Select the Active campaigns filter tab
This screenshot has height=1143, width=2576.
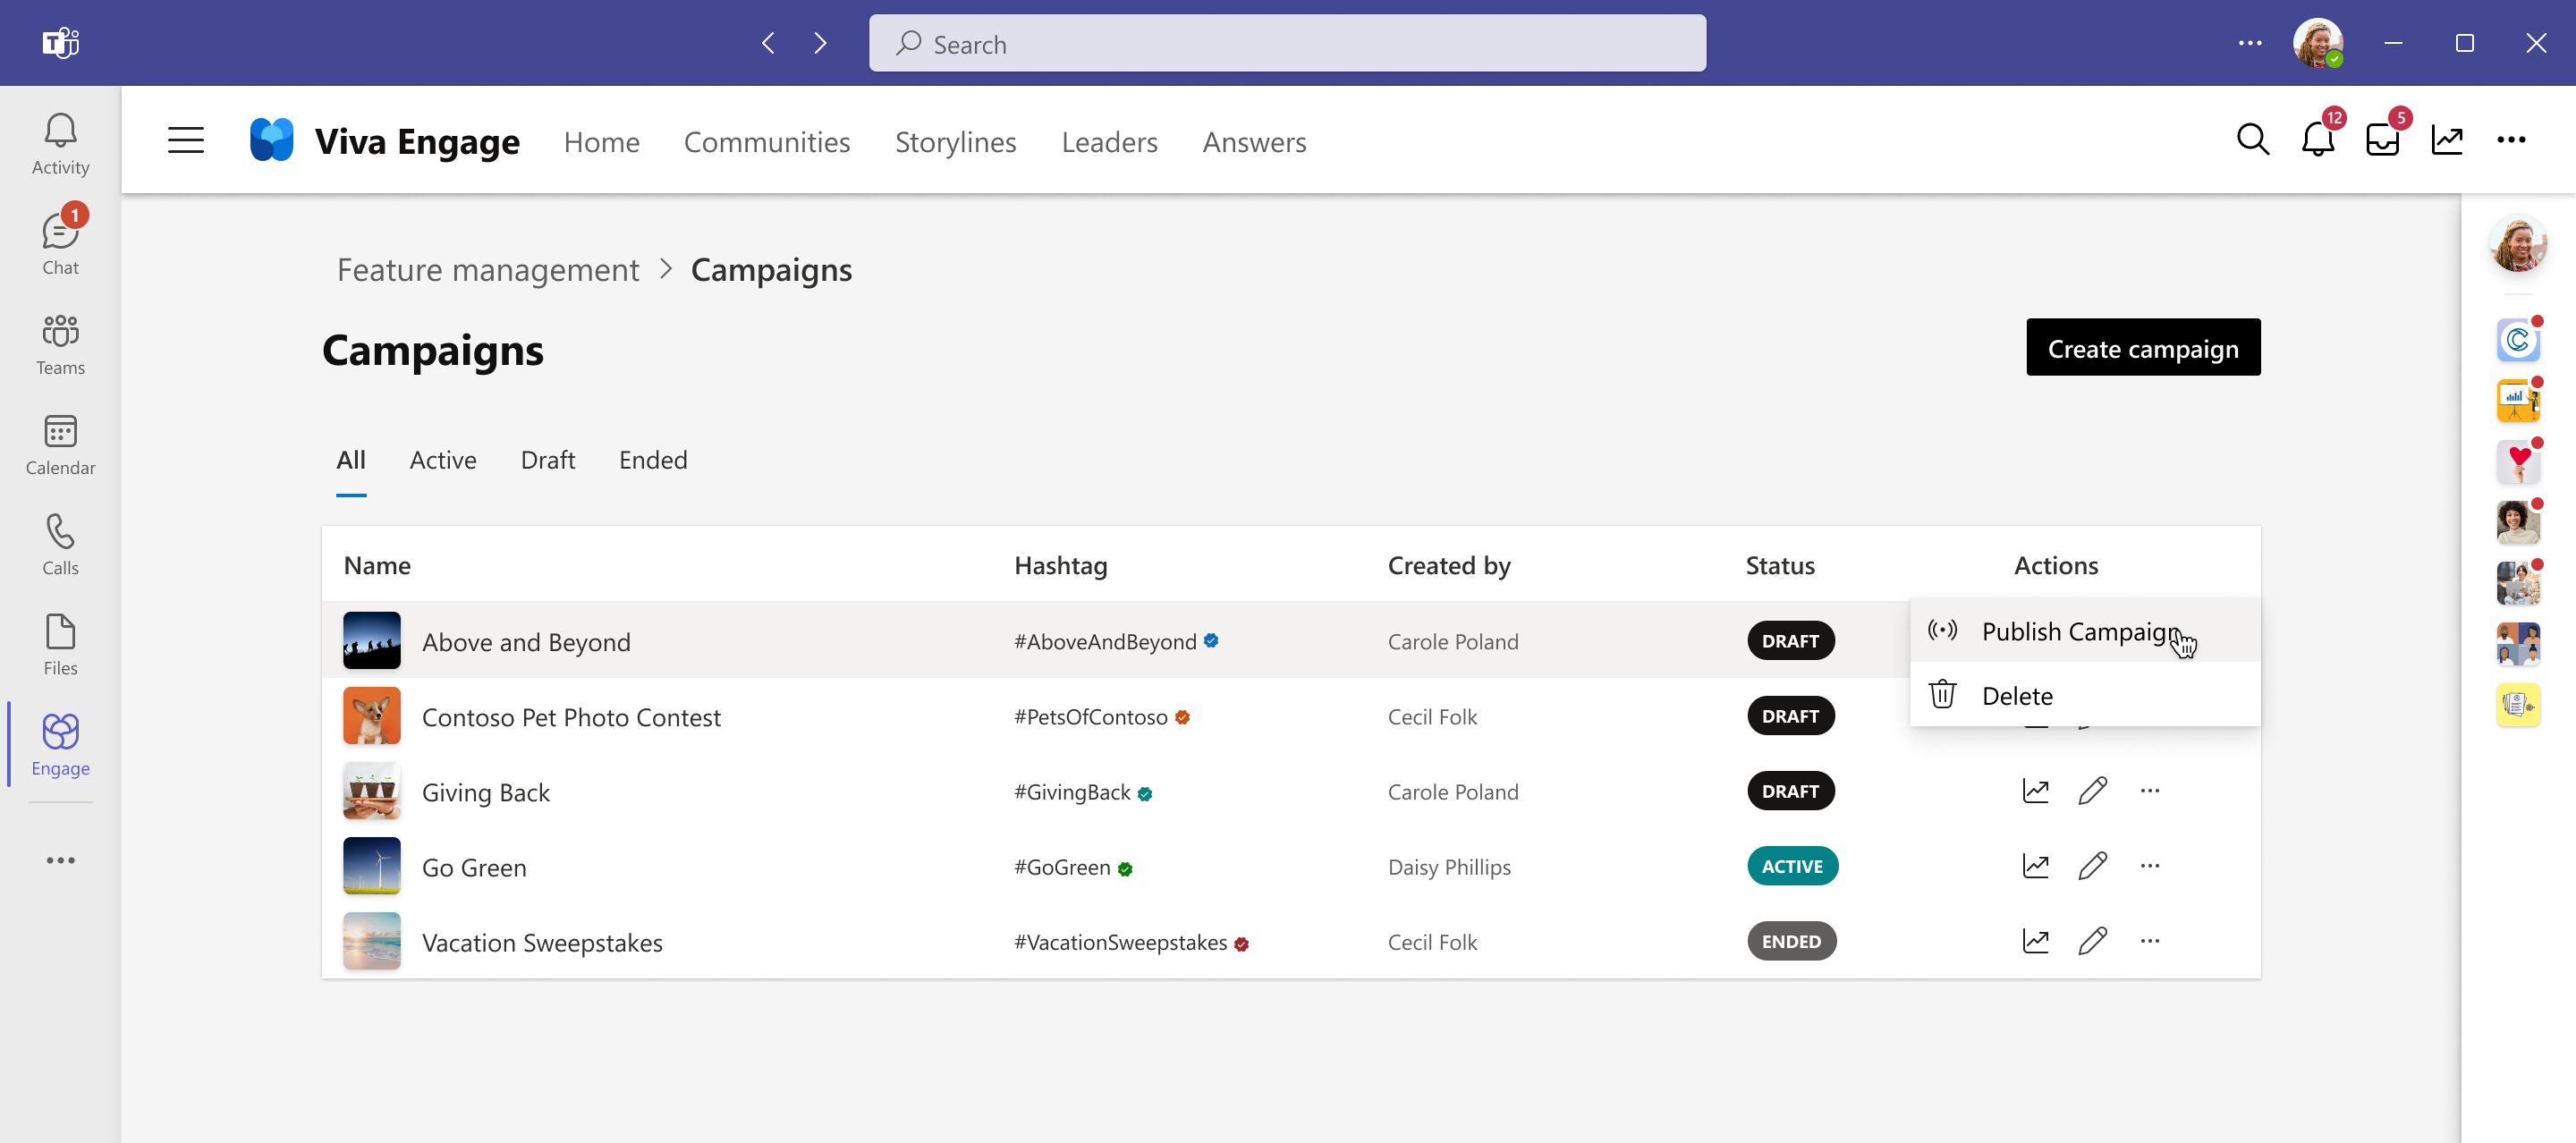pos(443,460)
